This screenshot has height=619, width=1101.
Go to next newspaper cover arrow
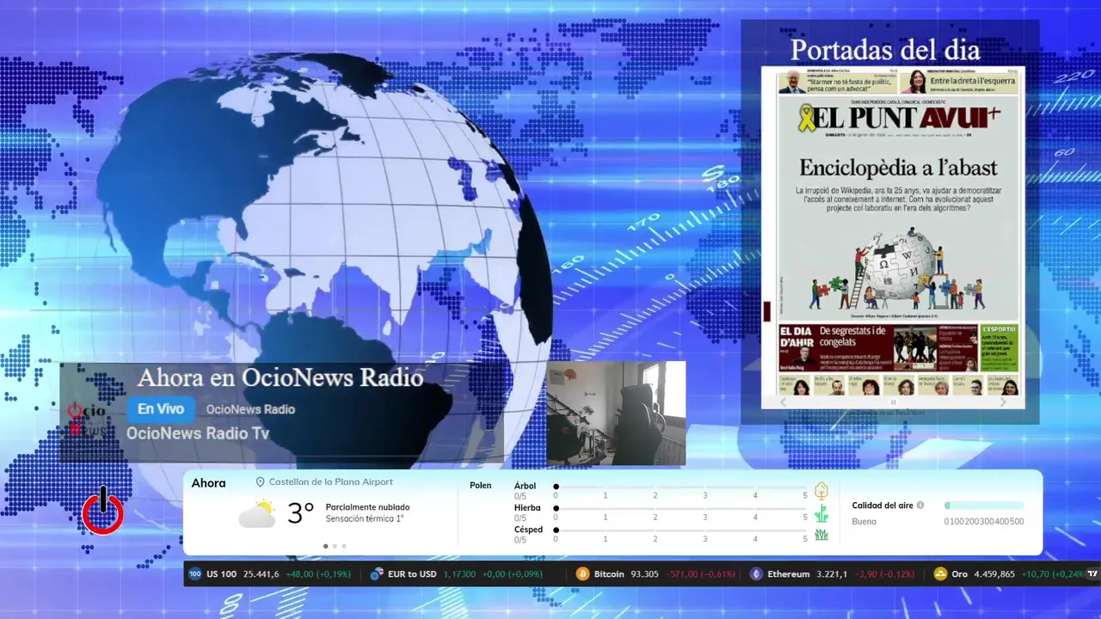pos(1003,401)
